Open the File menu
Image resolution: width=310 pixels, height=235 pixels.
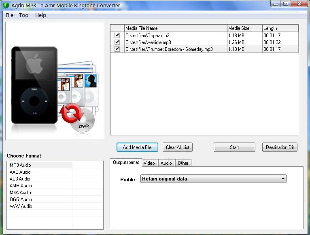[9, 15]
